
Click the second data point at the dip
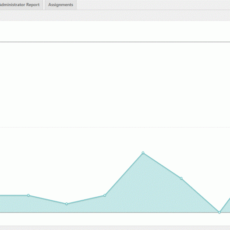[x=67, y=204]
